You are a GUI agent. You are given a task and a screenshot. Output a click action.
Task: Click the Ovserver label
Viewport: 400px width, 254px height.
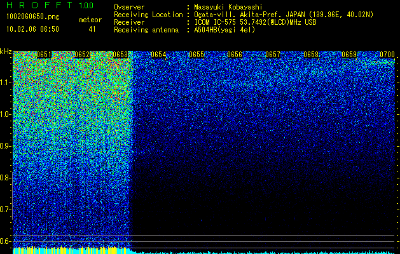click(x=129, y=7)
